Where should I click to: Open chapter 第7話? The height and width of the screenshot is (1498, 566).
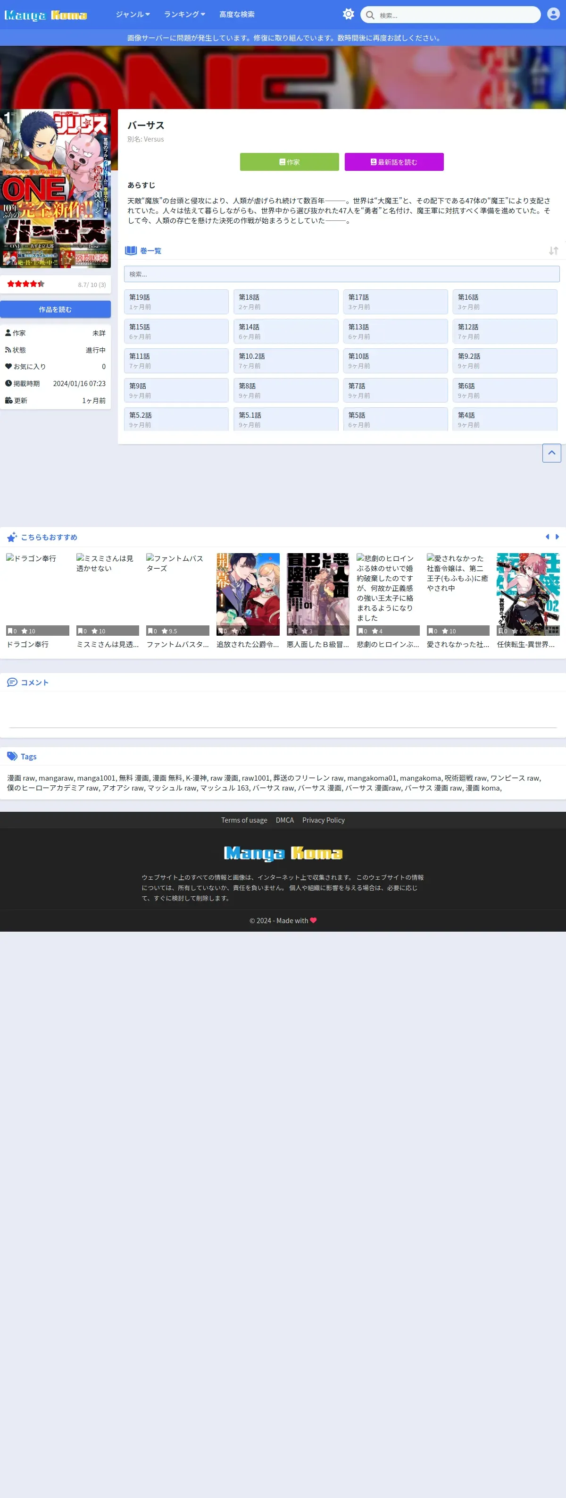395,390
